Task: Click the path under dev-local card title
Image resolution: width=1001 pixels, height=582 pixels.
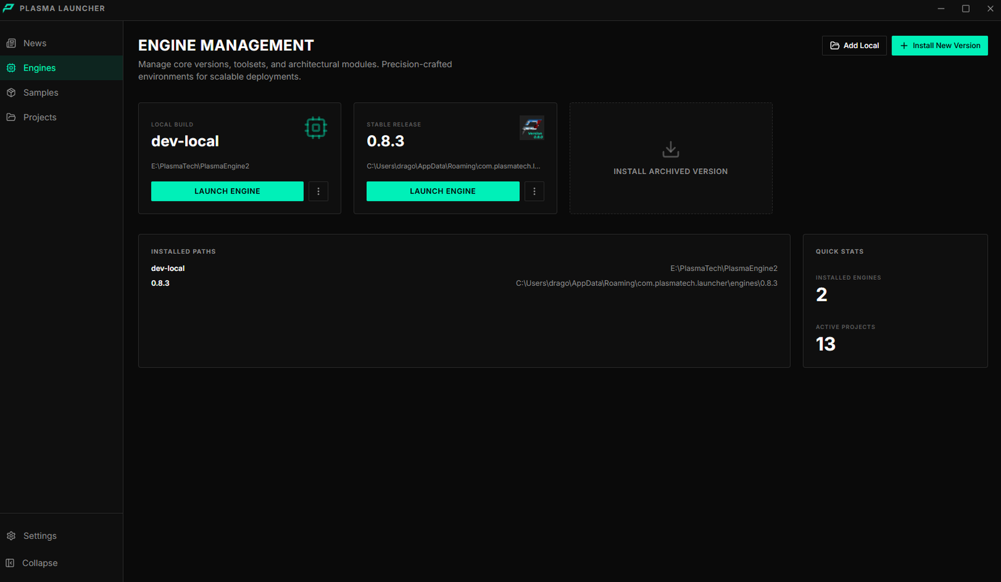Action: (200, 166)
